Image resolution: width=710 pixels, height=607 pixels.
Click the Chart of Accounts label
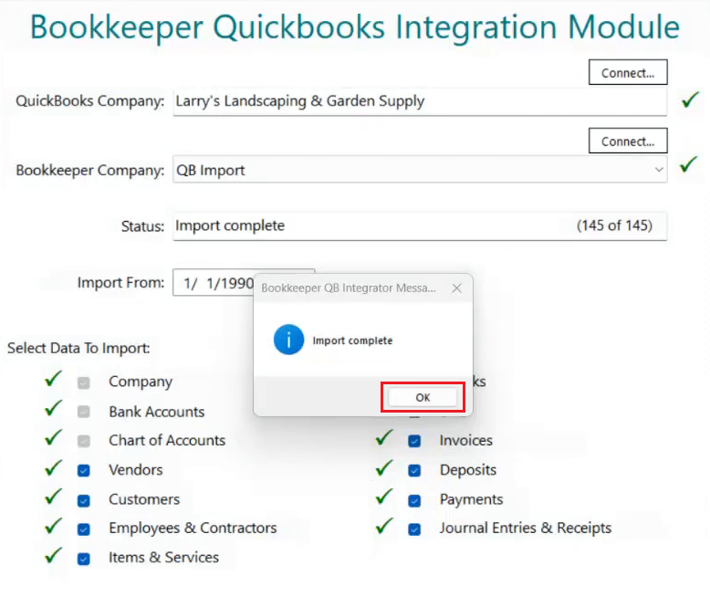point(167,440)
